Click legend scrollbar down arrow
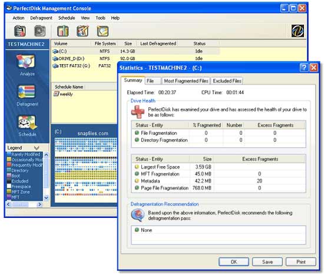 coord(46,198)
